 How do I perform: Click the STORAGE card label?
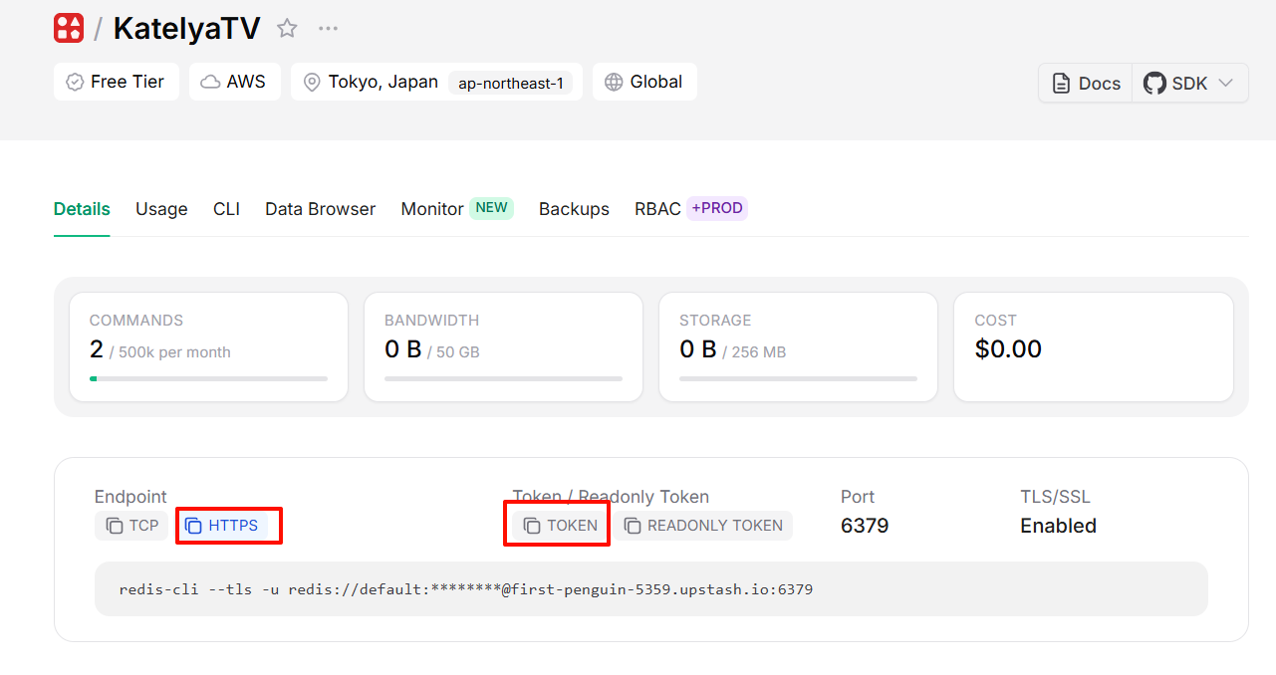[715, 321]
